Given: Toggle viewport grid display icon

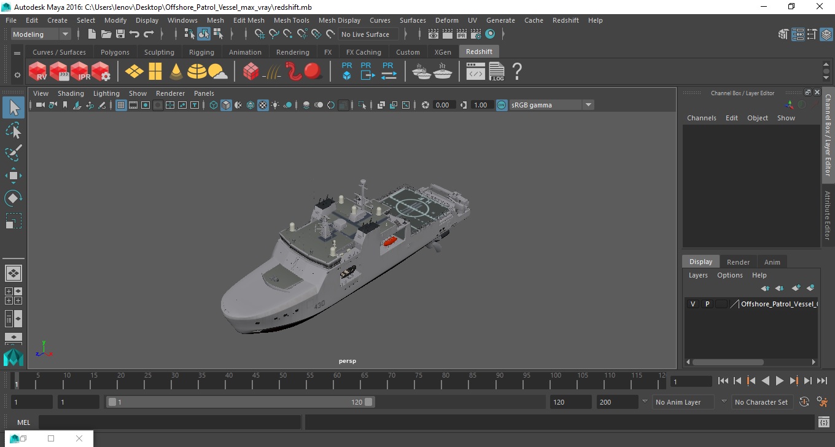Looking at the screenshot, I should pyautogui.click(x=121, y=105).
